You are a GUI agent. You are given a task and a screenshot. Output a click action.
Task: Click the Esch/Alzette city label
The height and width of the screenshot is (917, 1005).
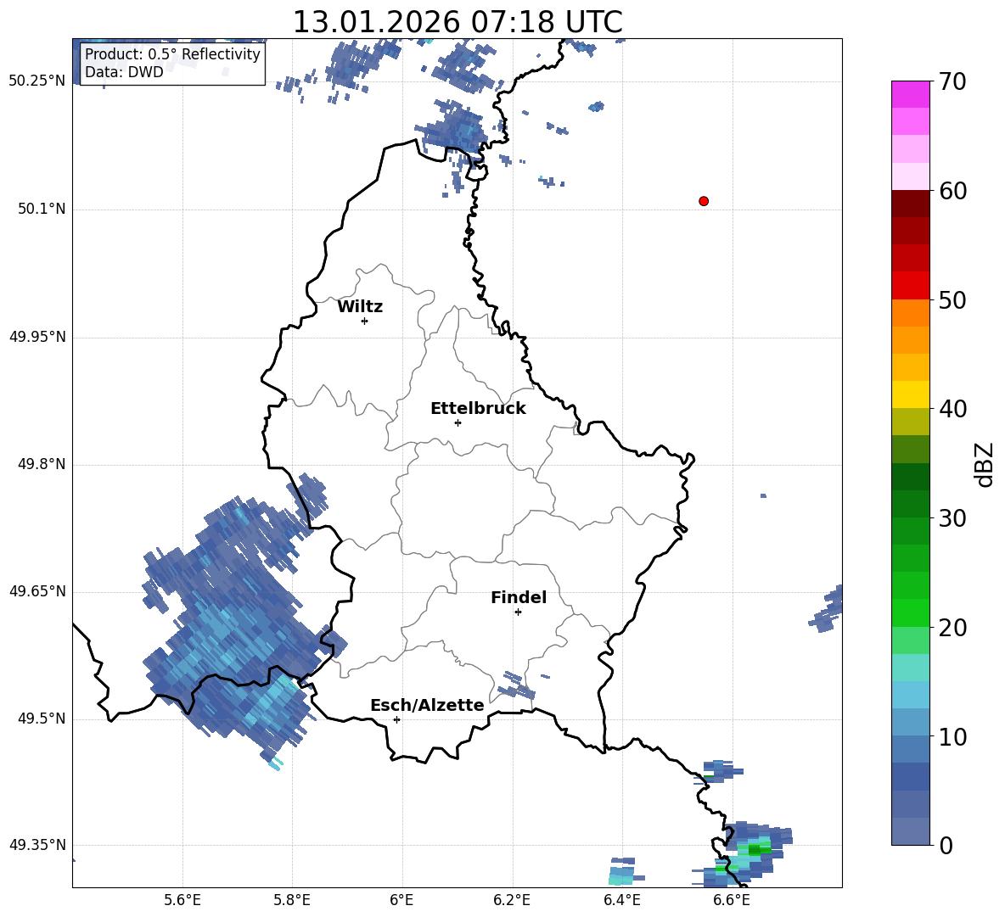tap(428, 705)
